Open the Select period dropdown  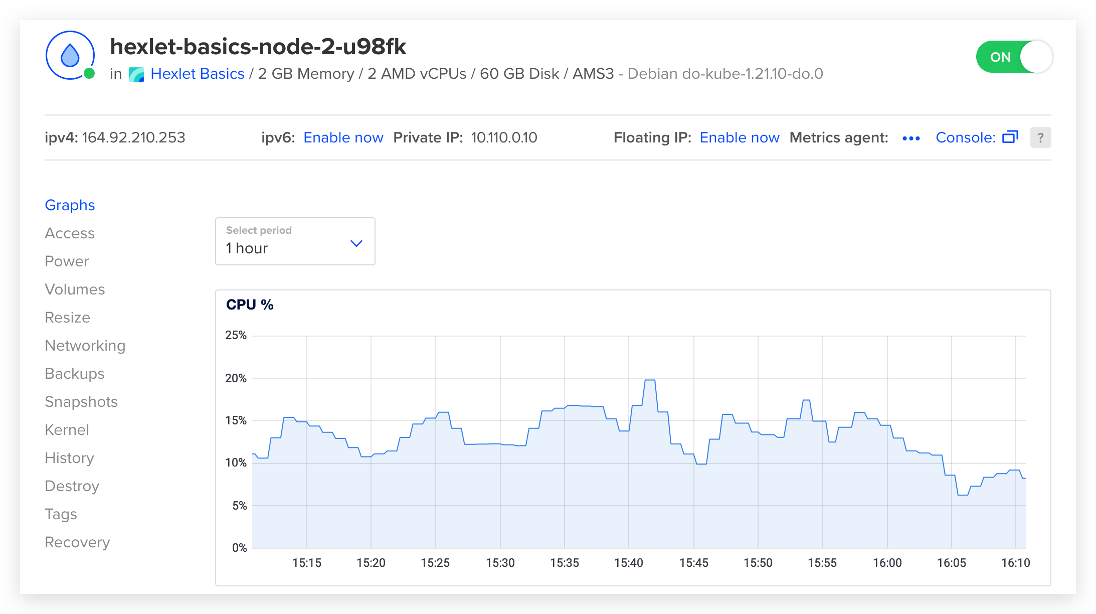click(x=295, y=241)
